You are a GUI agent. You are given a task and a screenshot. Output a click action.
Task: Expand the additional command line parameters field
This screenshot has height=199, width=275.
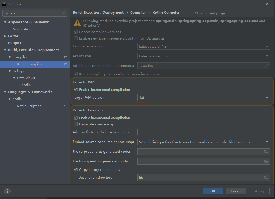tap(267, 66)
